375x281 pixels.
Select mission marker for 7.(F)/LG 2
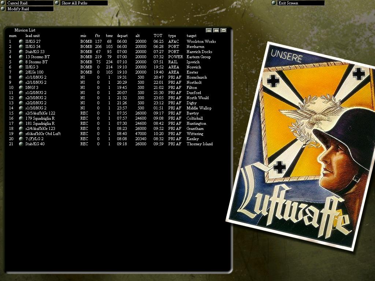[x=21, y=139]
